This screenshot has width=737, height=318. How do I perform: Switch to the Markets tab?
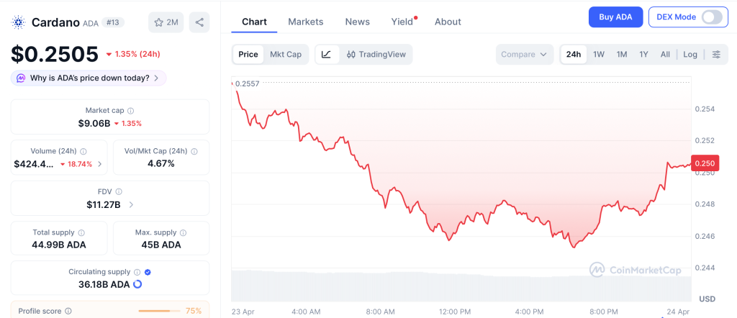coord(306,22)
